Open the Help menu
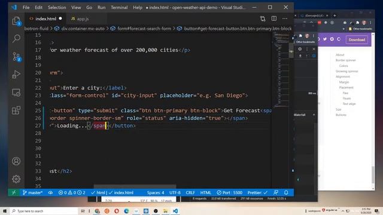The height and width of the screenshot is (215, 383). point(138,7)
